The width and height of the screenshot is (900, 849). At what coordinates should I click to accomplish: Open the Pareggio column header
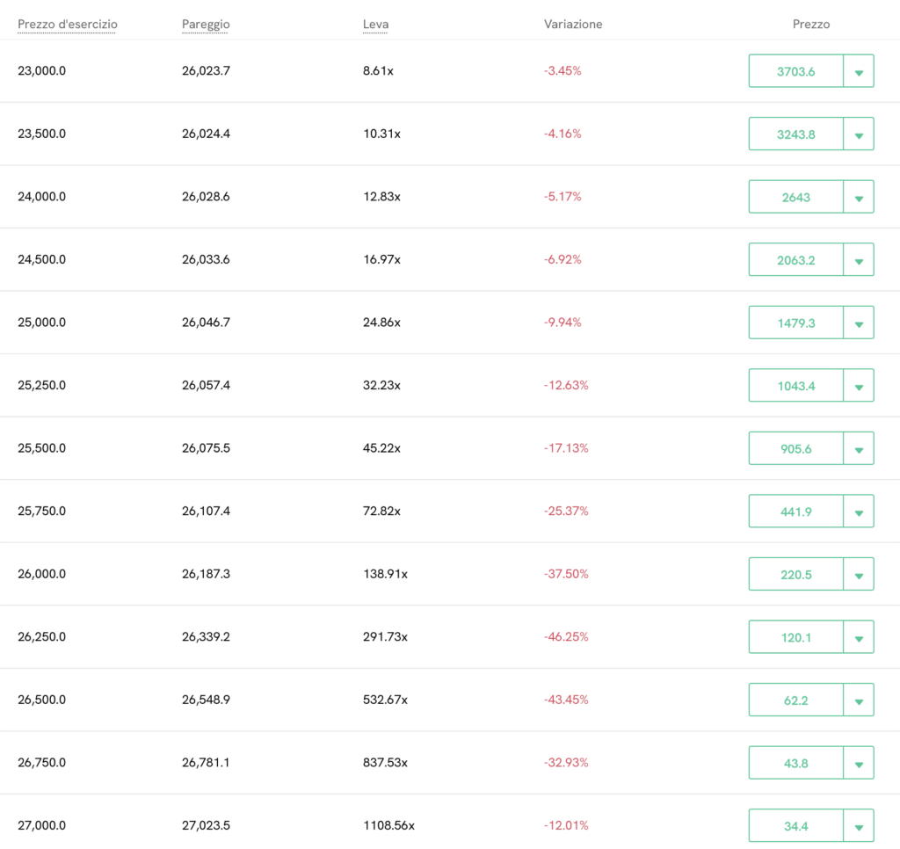click(x=206, y=24)
